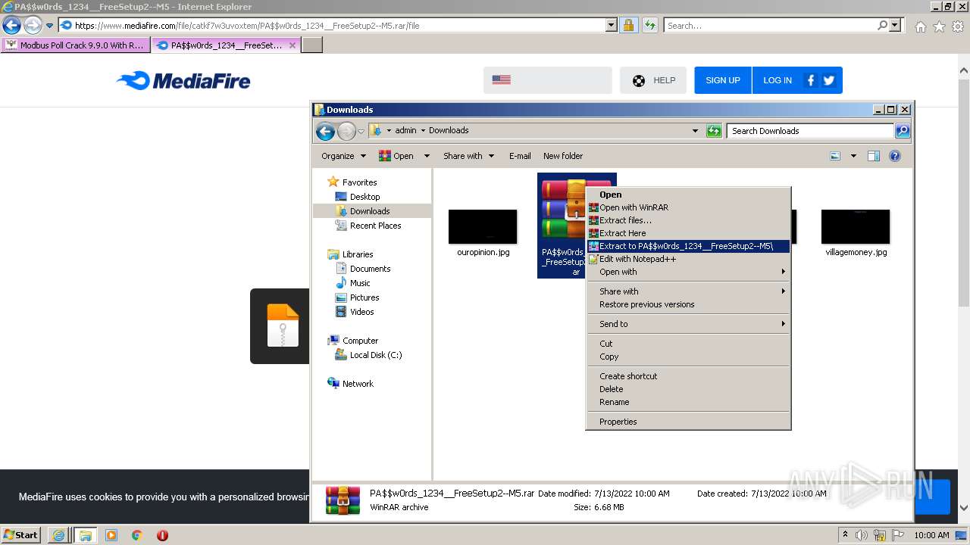Image resolution: width=970 pixels, height=545 pixels.
Task: Click the MediaFire logo
Action: (183, 80)
